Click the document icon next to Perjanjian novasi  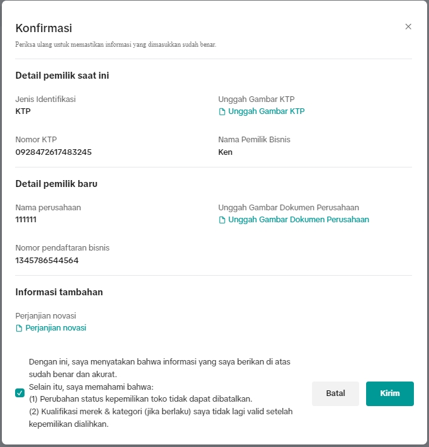pos(19,328)
